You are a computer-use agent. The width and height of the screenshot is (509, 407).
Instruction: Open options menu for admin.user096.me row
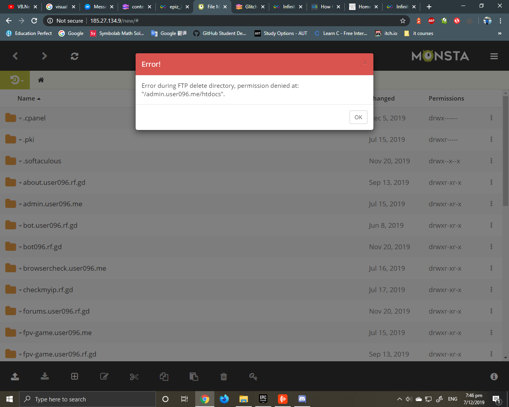[x=491, y=204]
